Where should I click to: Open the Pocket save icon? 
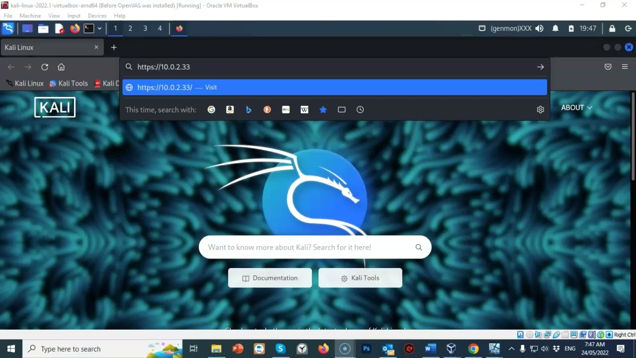click(x=608, y=67)
